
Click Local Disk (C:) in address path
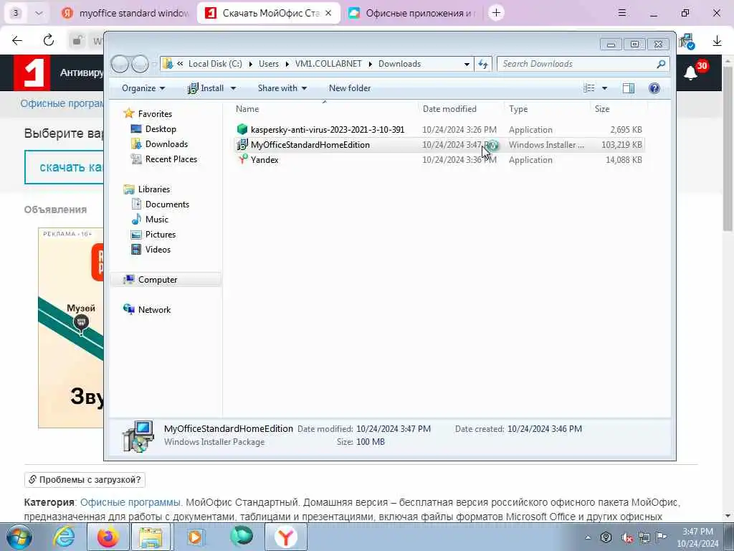click(215, 64)
